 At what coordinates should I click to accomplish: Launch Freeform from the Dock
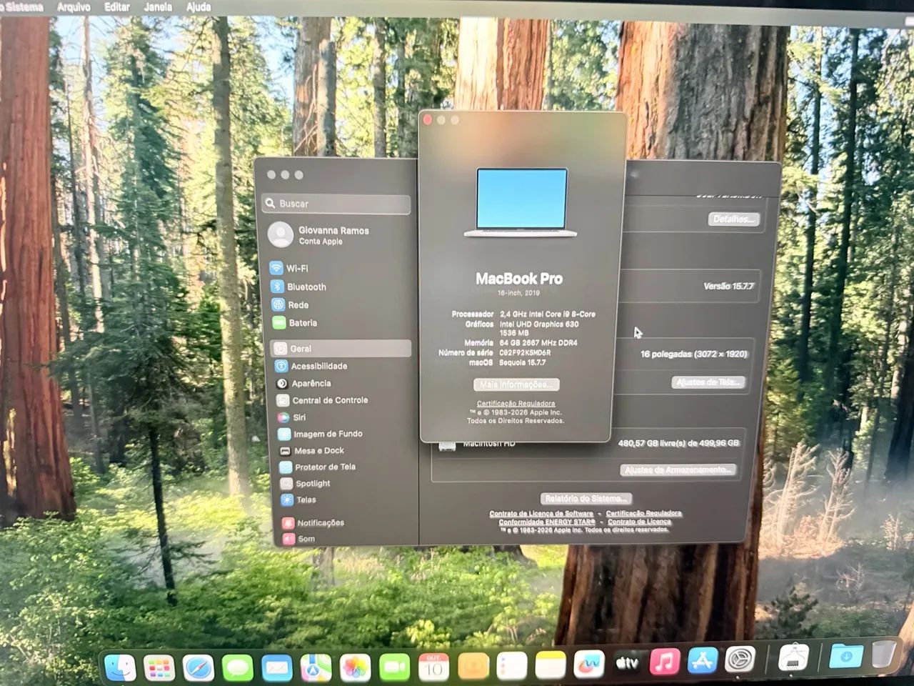click(589, 665)
